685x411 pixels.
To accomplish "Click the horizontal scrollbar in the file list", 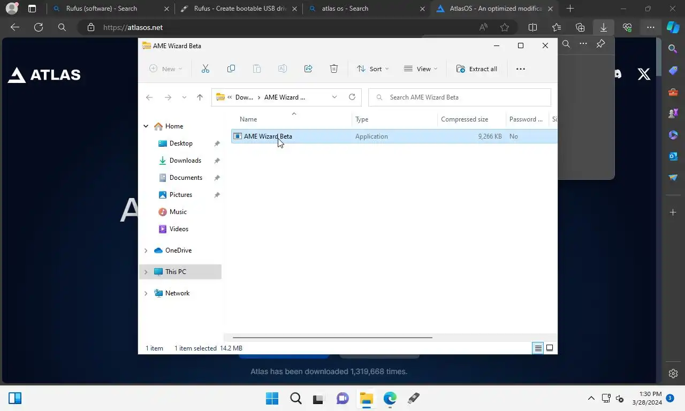I will [x=332, y=338].
